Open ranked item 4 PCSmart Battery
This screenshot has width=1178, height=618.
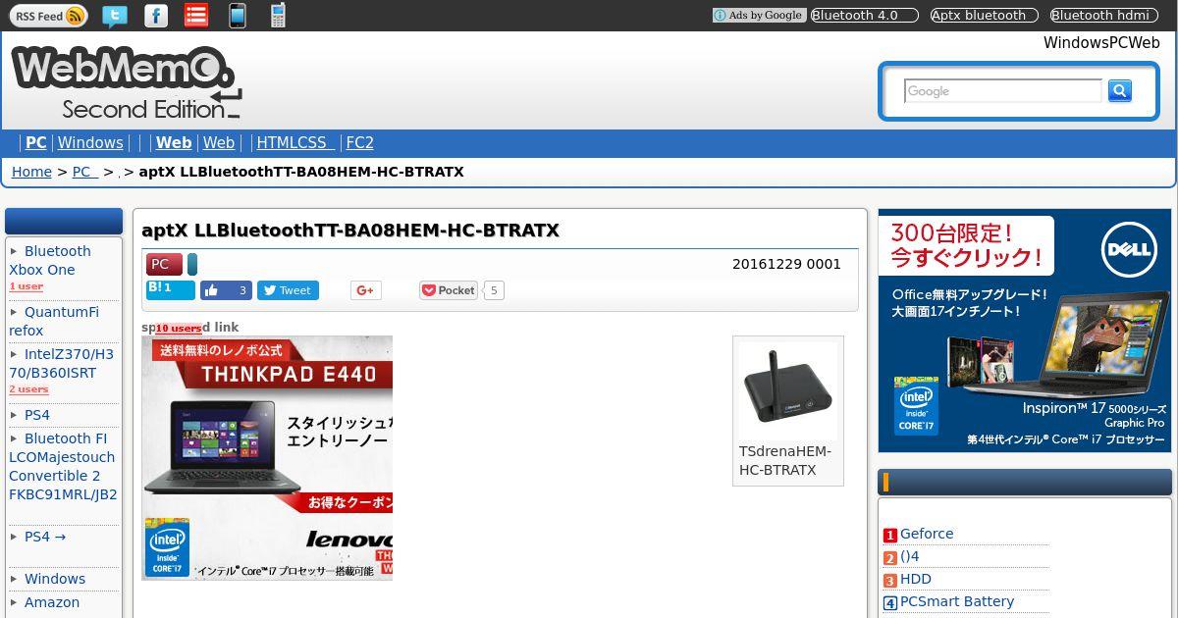957,601
